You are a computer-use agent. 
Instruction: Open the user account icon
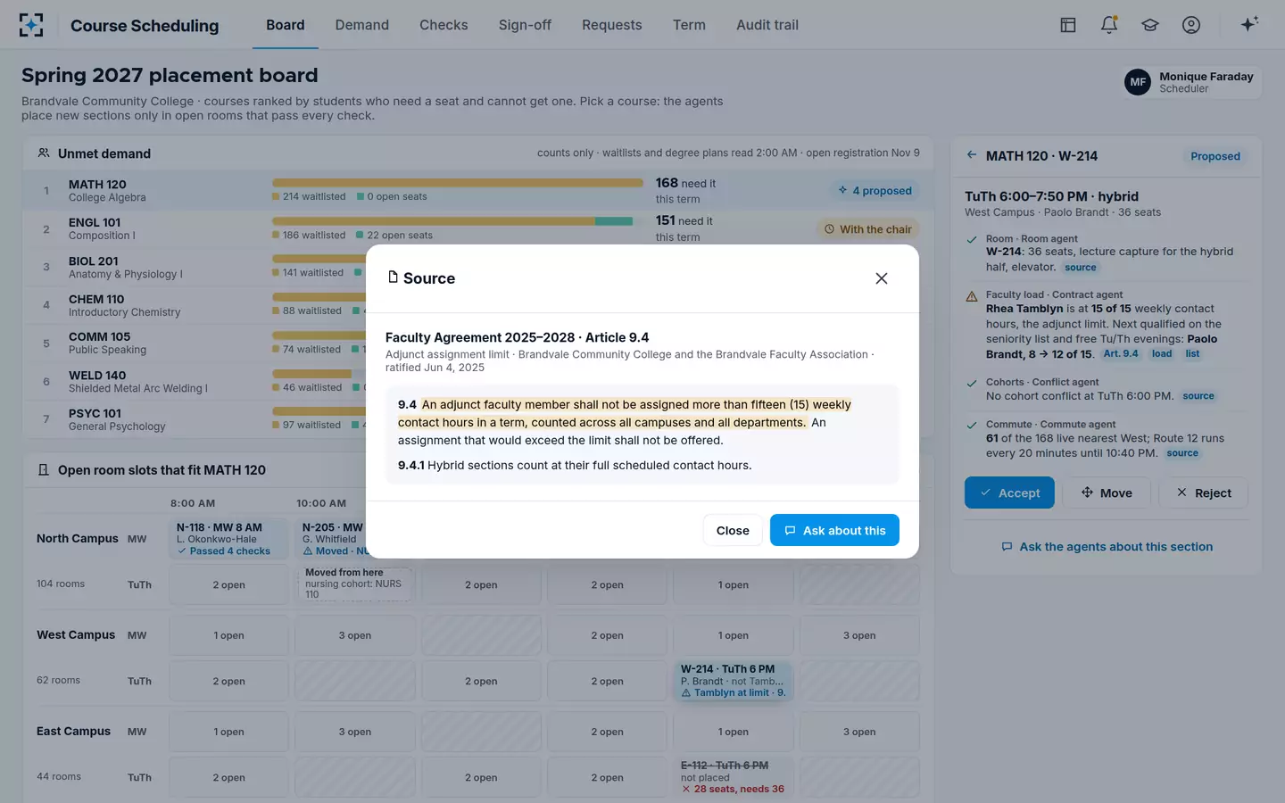tap(1191, 25)
